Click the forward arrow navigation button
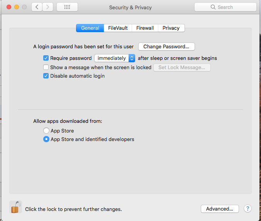The width and height of the screenshot is (261, 221). click(48, 7)
